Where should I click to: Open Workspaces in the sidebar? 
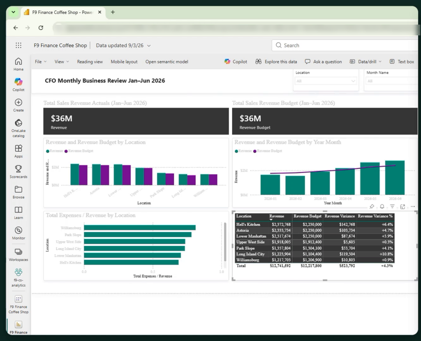click(18, 255)
